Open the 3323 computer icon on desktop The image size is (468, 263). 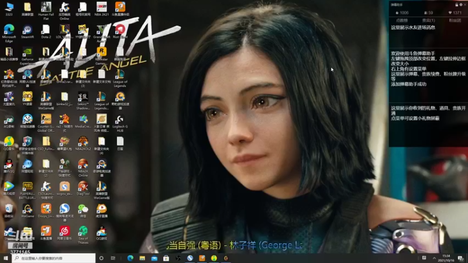pos(9,8)
